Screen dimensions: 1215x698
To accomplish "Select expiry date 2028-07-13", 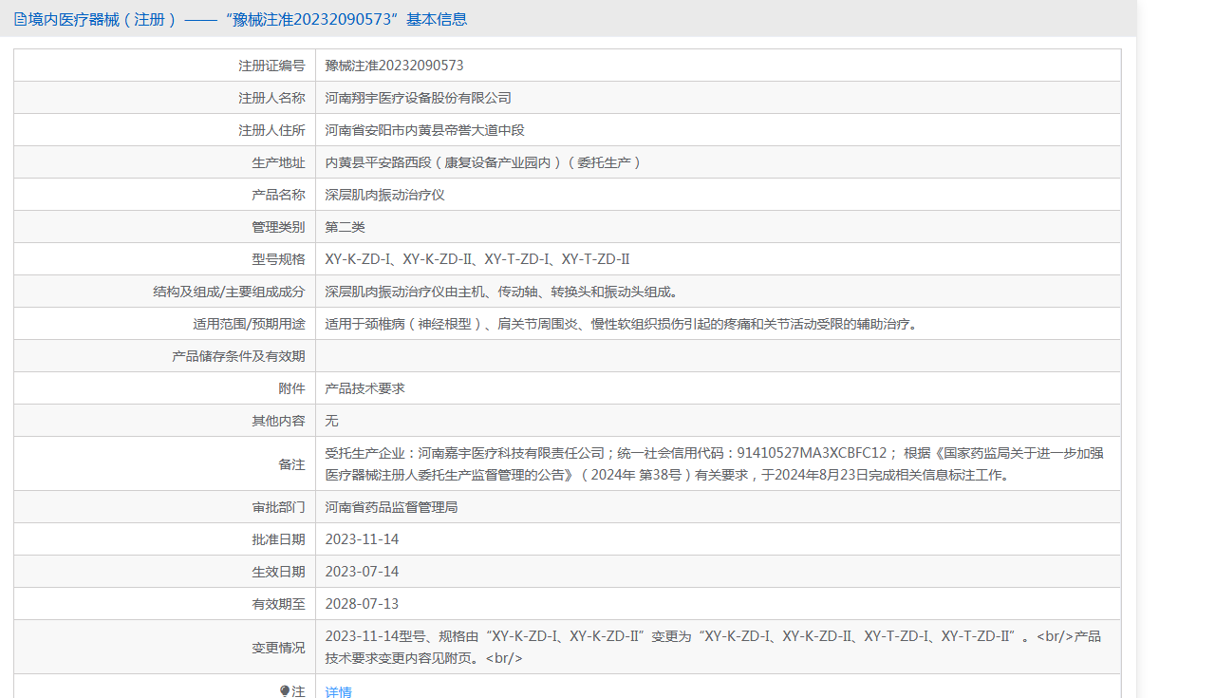I will point(363,604).
